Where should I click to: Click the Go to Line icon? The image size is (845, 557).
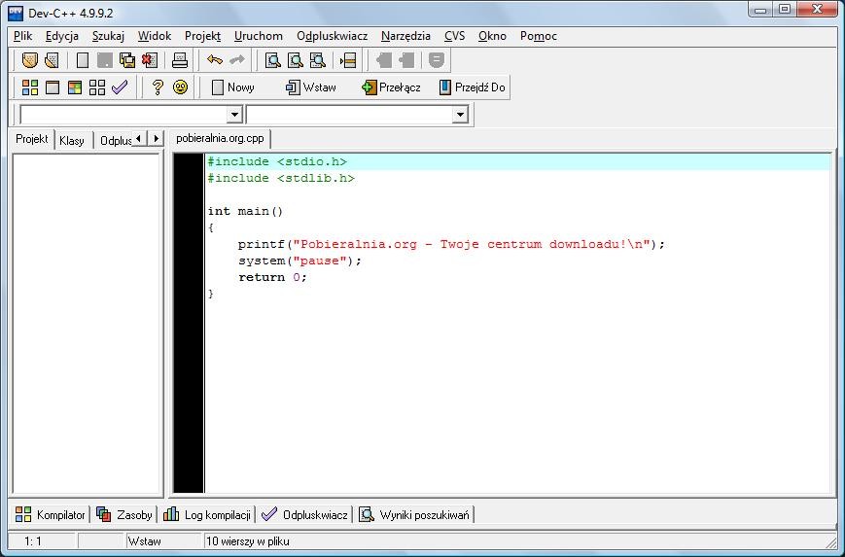[348, 60]
